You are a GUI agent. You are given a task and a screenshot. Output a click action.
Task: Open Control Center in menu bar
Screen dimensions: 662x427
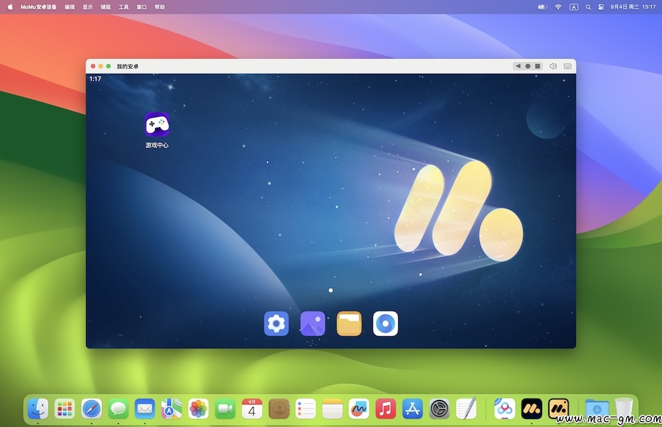[x=601, y=7]
